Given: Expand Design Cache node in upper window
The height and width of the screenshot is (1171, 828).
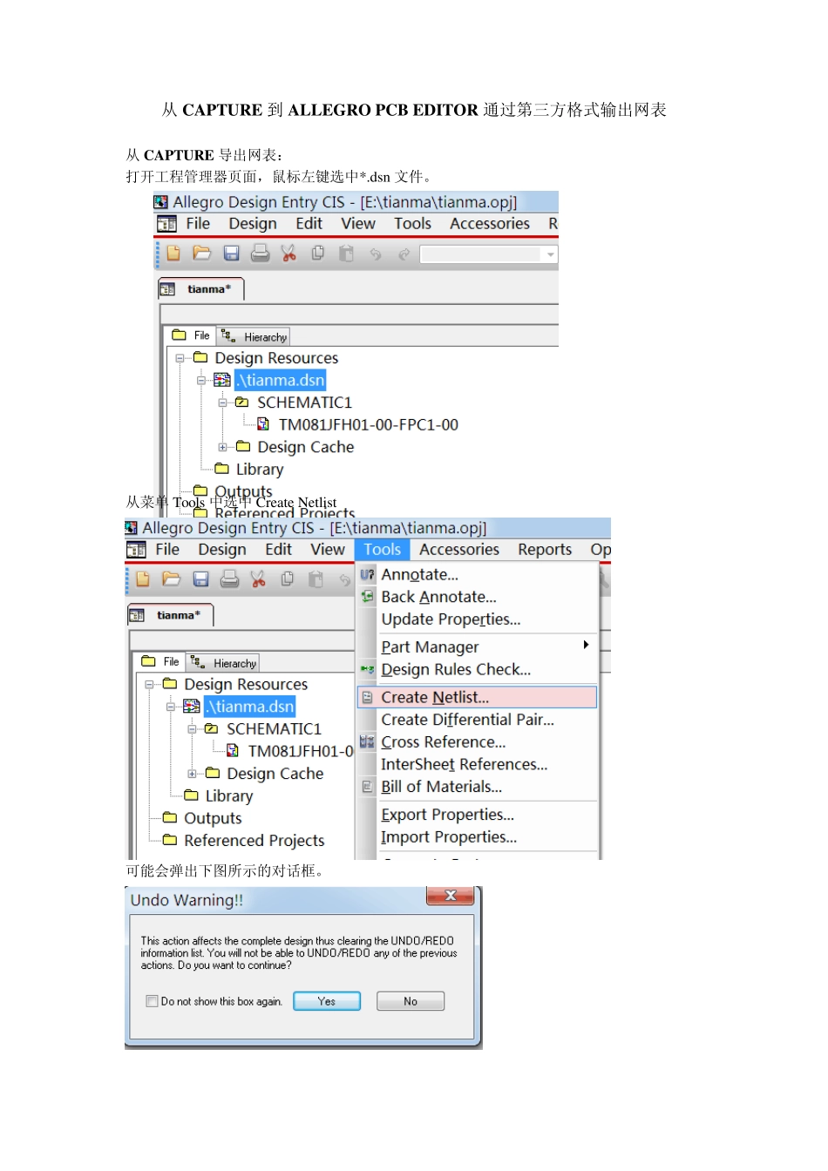Looking at the screenshot, I should [222, 447].
